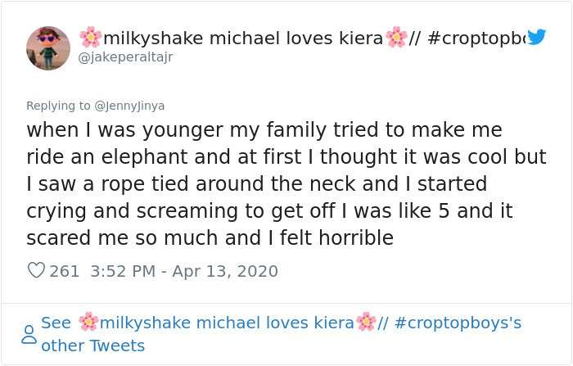Click the cherry blossom emoji after 'See' in footer
Screen dimensions: 573x366
pyautogui.click(x=88, y=322)
